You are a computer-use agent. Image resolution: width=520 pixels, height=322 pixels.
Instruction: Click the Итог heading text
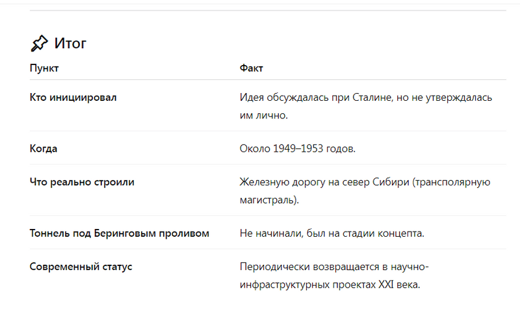(x=70, y=44)
